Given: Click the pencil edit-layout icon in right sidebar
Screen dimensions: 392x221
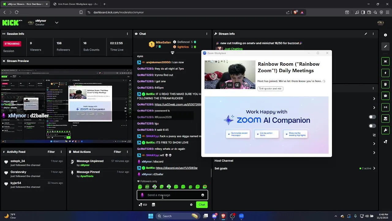Looking at the screenshot, I should [386, 46].
